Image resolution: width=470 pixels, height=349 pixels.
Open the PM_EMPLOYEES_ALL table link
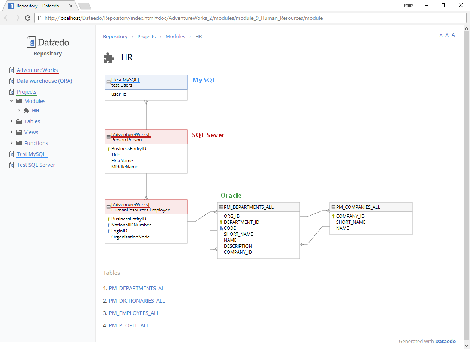coord(134,313)
